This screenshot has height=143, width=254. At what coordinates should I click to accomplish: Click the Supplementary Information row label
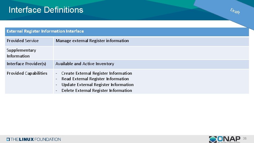click(21, 53)
